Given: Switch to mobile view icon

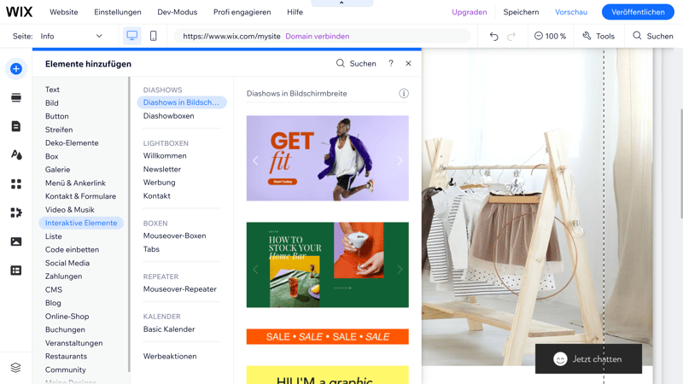Looking at the screenshot, I should (x=154, y=36).
